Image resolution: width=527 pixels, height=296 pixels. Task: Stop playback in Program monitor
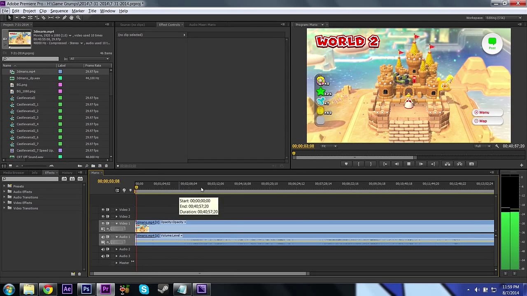[409, 164]
